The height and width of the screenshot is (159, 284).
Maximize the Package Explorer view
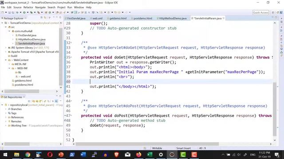pos(60,18)
